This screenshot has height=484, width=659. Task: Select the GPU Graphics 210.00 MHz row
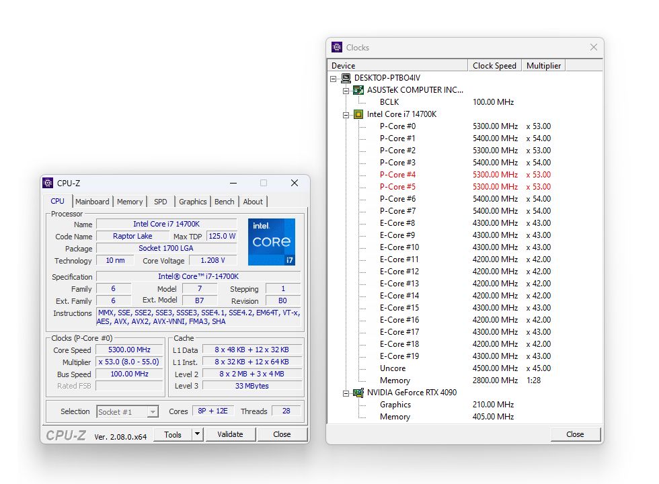(465, 405)
